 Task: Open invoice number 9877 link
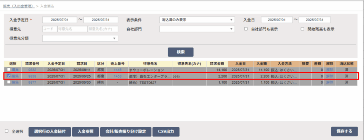32,82
